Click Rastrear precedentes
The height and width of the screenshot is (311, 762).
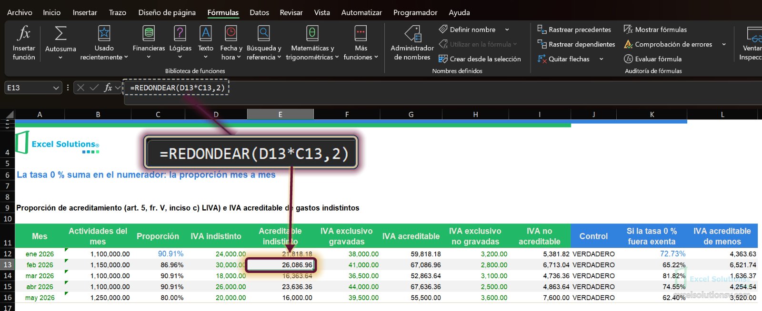tap(574, 29)
